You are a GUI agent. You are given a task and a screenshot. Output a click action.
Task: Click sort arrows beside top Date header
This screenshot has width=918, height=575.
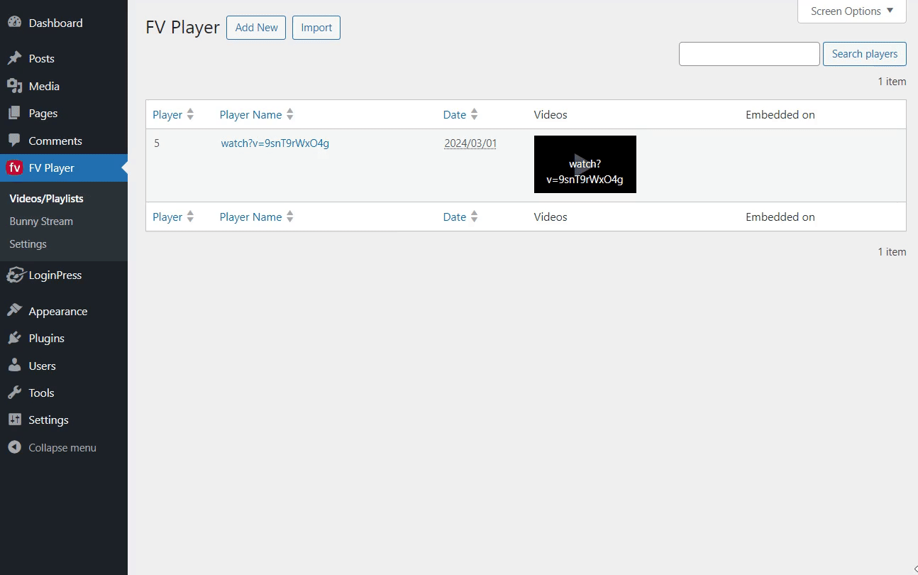point(474,114)
